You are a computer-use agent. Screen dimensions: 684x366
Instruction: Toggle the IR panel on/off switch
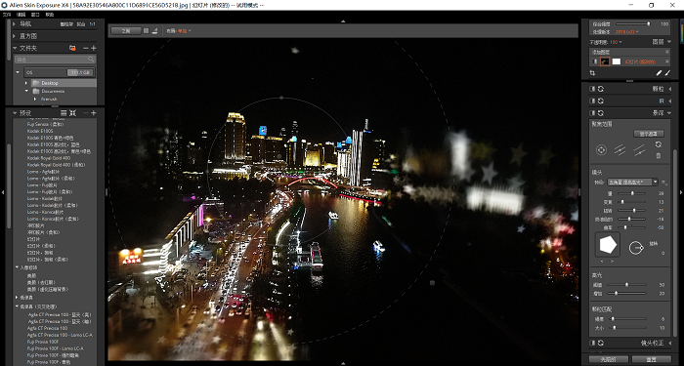click(592, 101)
